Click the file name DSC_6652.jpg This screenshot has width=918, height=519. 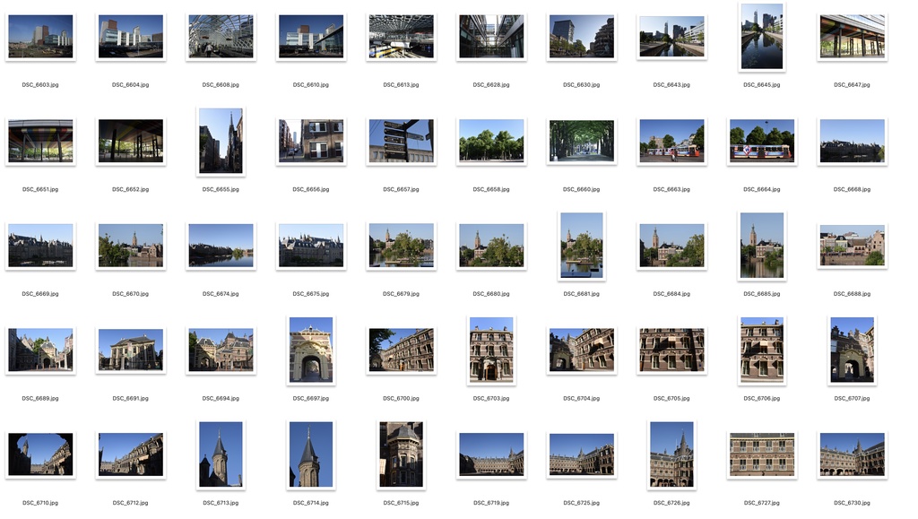pyautogui.click(x=131, y=189)
